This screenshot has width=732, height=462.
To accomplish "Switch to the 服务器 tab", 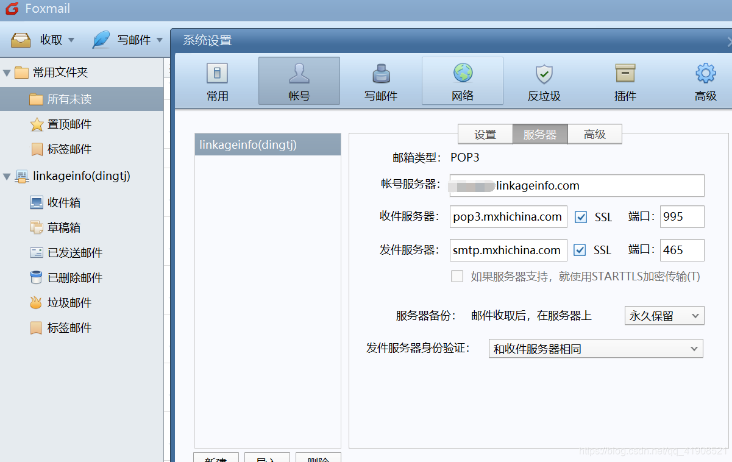I will pos(540,135).
